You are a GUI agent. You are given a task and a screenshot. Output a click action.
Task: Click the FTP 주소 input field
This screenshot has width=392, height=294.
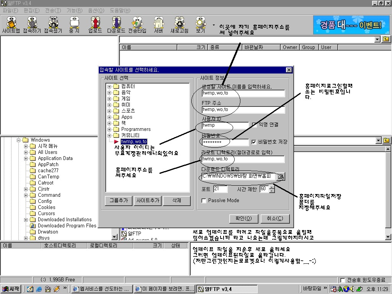pyautogui.click(x=243, y=110)
